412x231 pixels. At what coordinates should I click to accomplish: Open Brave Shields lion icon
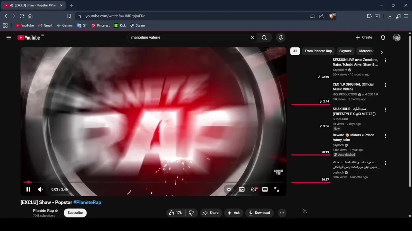click(x=332, y=16)
